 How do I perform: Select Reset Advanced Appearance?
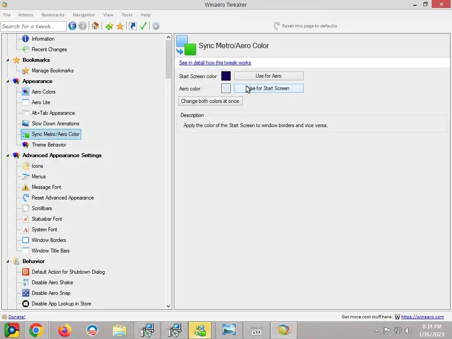[63, 198]
